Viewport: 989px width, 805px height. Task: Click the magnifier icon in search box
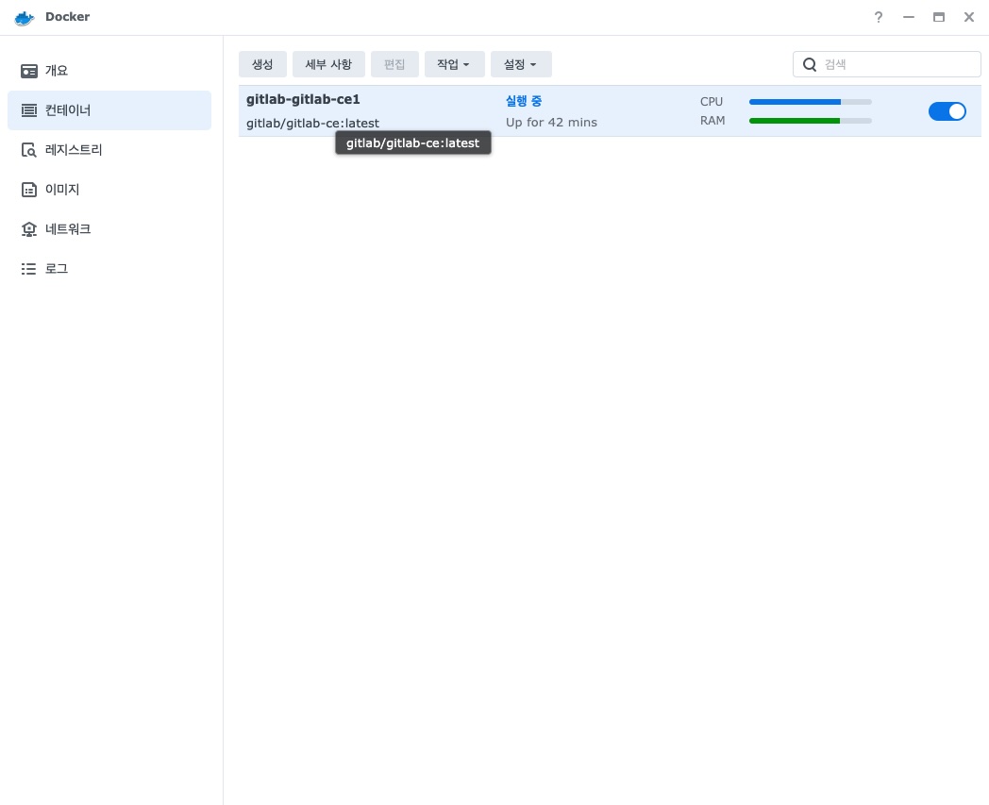810,64
